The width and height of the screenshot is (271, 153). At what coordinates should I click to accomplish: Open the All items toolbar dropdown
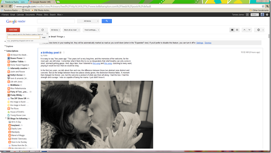coord(55,30)
